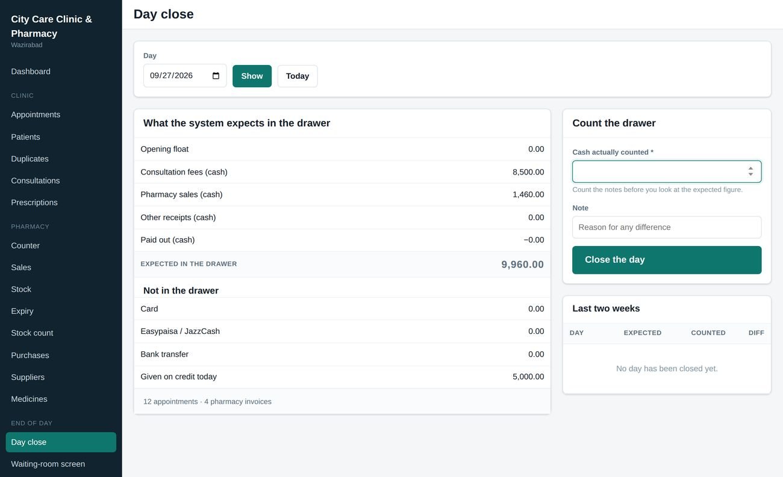This screenshot has width=783, height=477.
Task: Click the Paid out (cash) label
Action: (167, 240)
